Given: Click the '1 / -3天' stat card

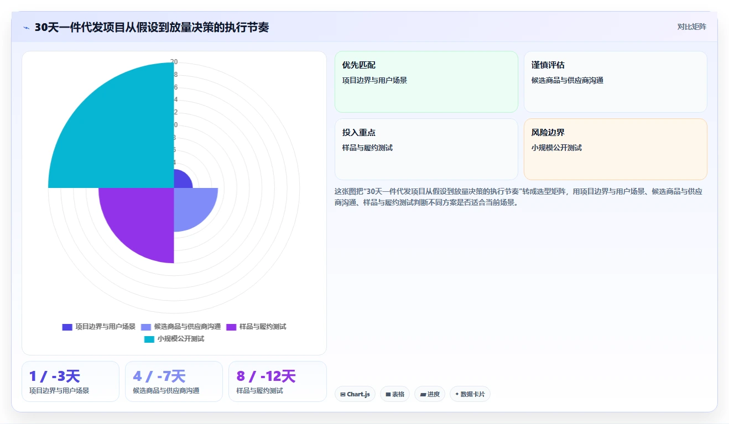Looking at the screenshot, I should click(x=70, y=381).
